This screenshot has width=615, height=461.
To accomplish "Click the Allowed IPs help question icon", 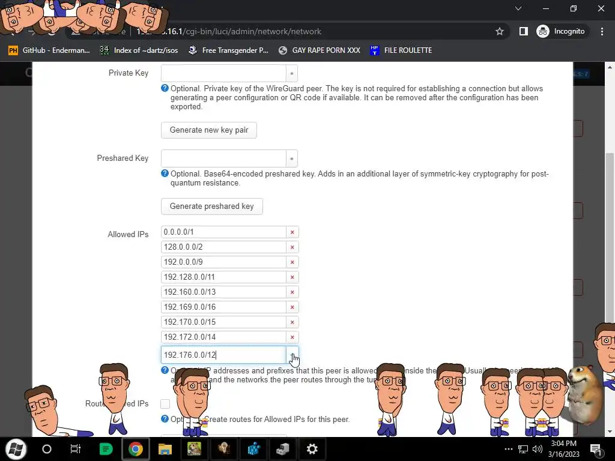I will click(x=165, y=370).
